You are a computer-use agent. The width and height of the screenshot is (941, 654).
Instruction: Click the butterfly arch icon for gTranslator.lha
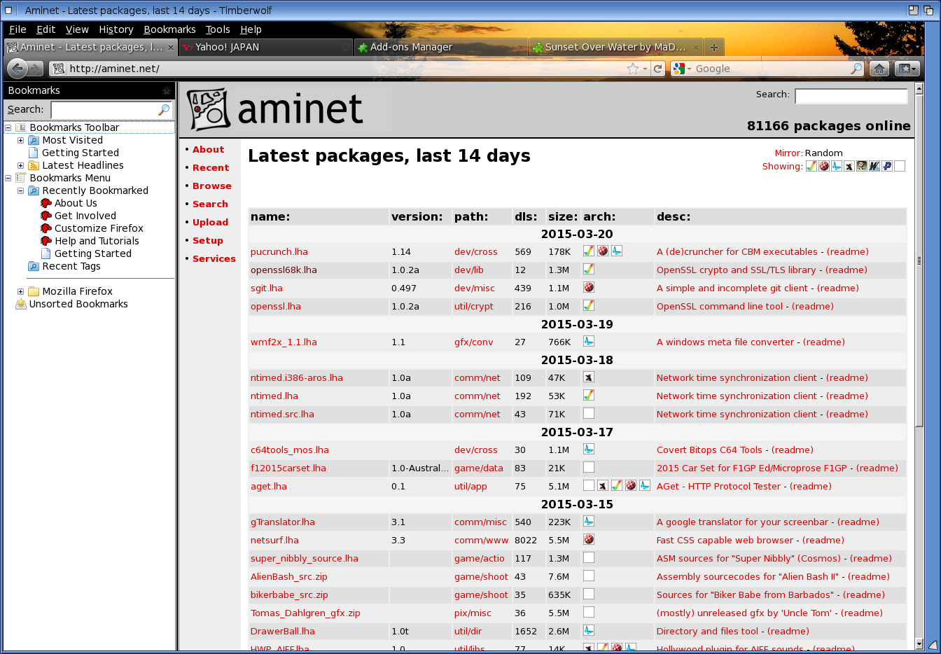click(589, 521)
